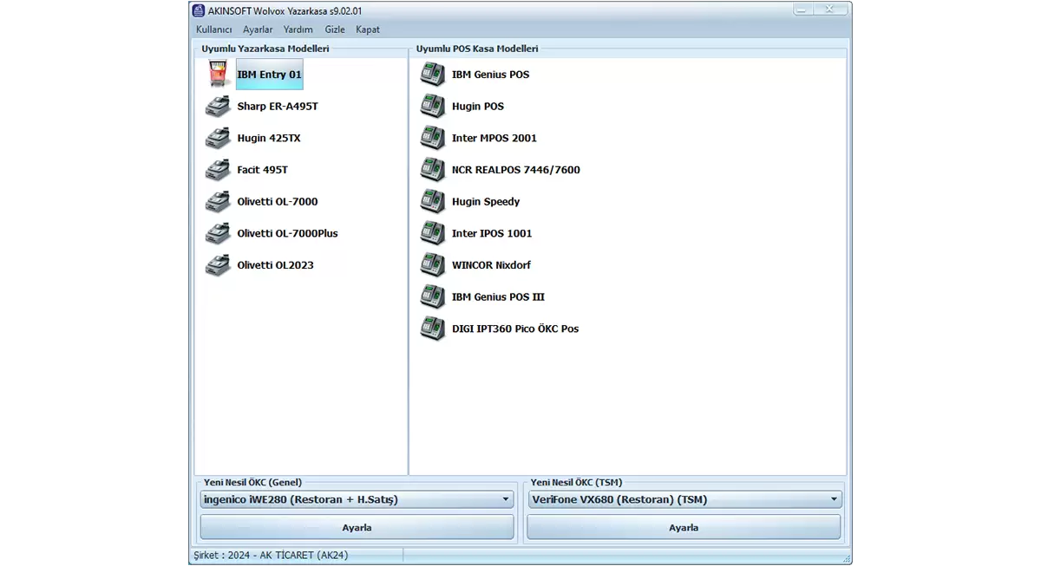
Task: Select the AKINSOFT app icon in title bar
Action: (199, 10)
